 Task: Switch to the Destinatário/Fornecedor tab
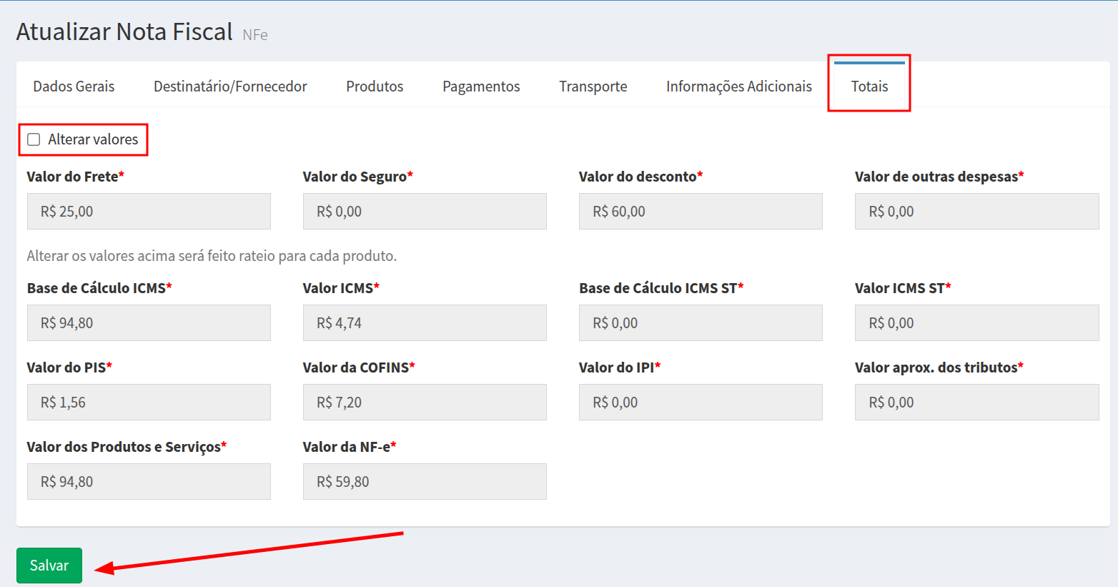coord(230,87)
